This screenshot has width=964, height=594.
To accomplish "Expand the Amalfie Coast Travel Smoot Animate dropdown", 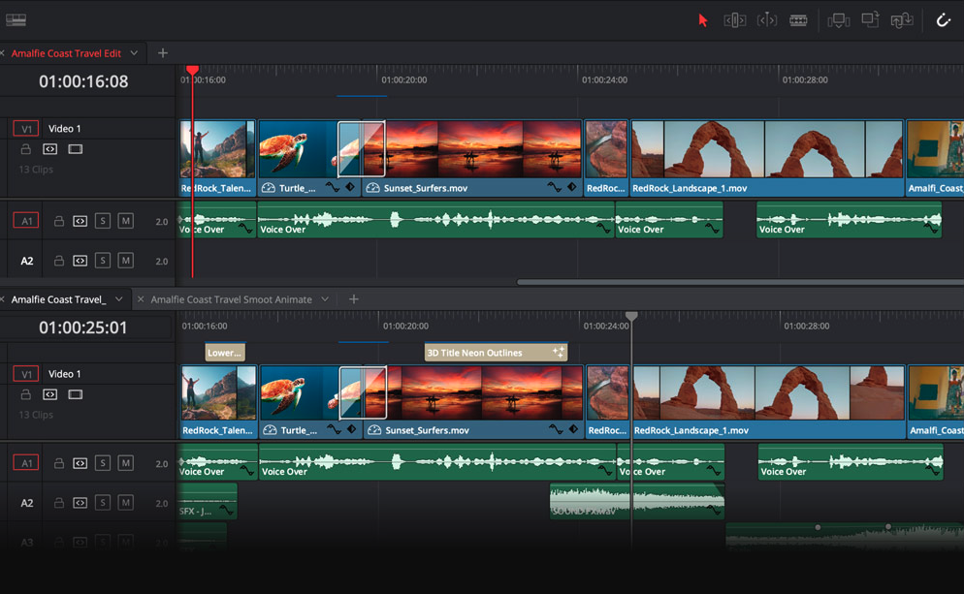I will coord(325,298).
